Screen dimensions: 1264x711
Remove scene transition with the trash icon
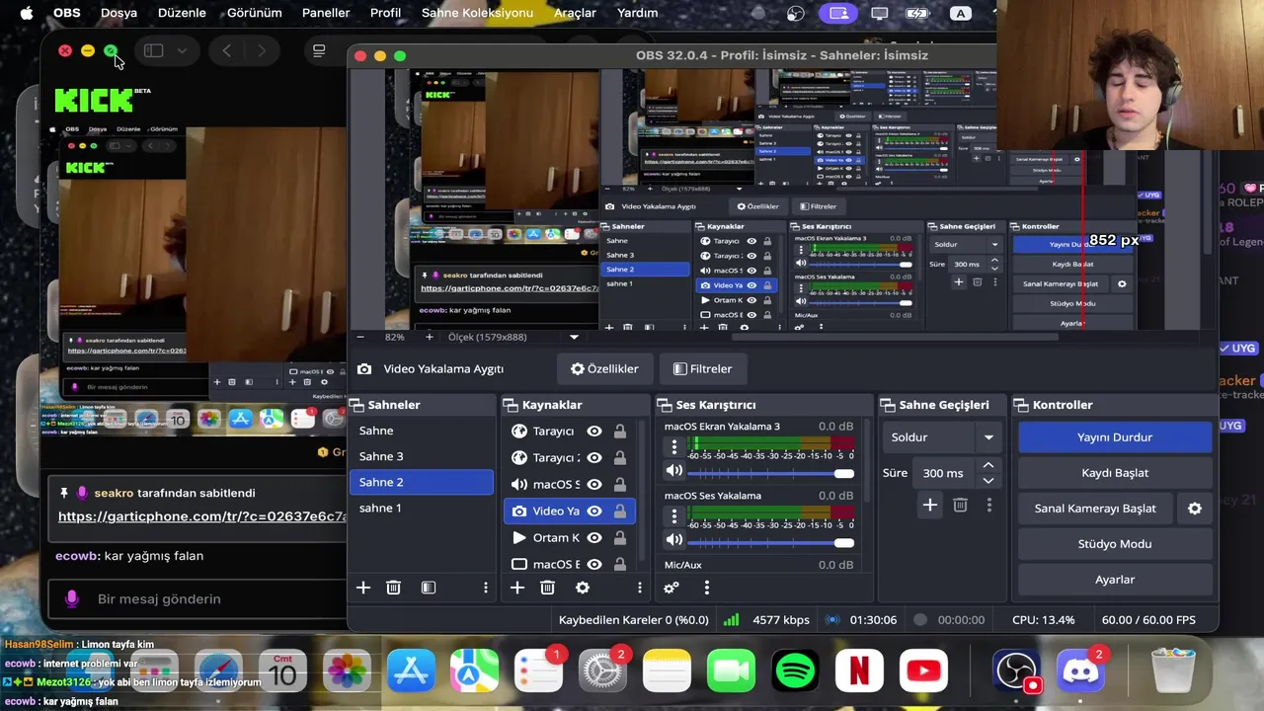pyautogui.click(x=960, y=505)
